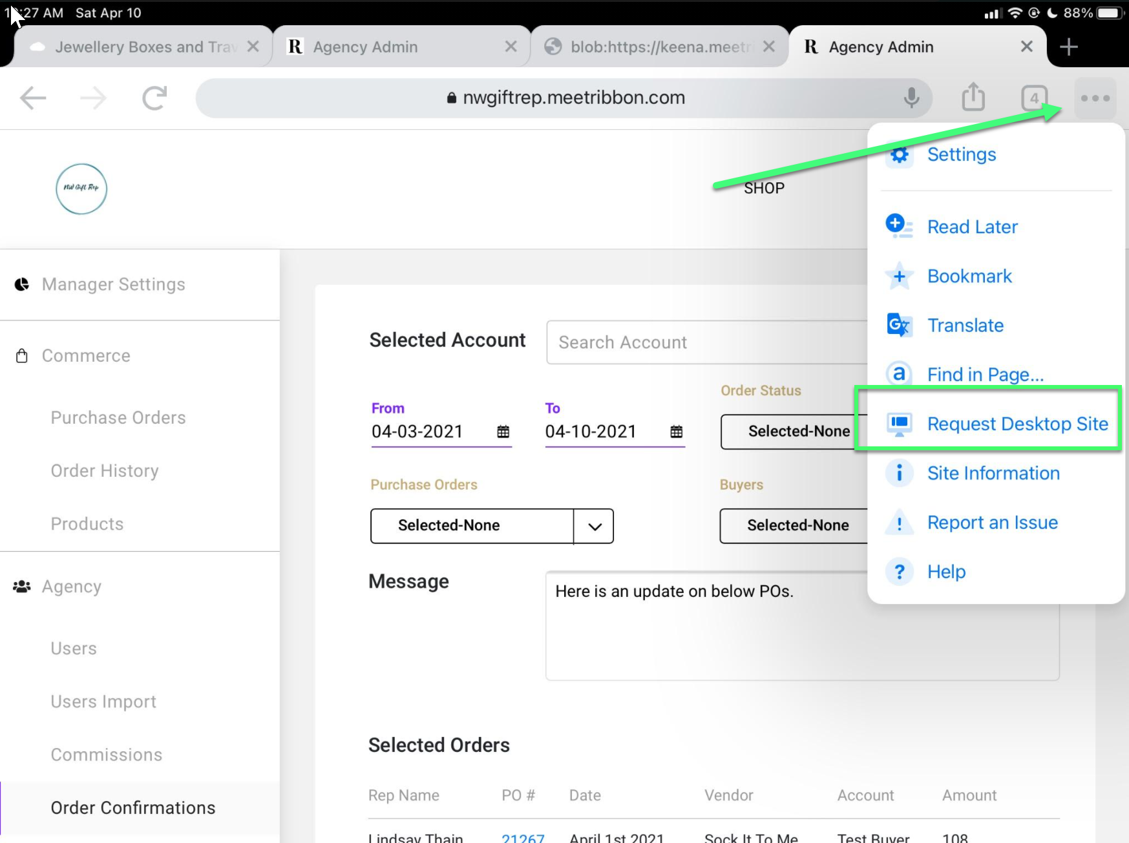The width and height of the screenshot is (1129, 843).
Task: Click the NW Gift Rep logo
Action: pyautogui.click(x=81, y=189)
